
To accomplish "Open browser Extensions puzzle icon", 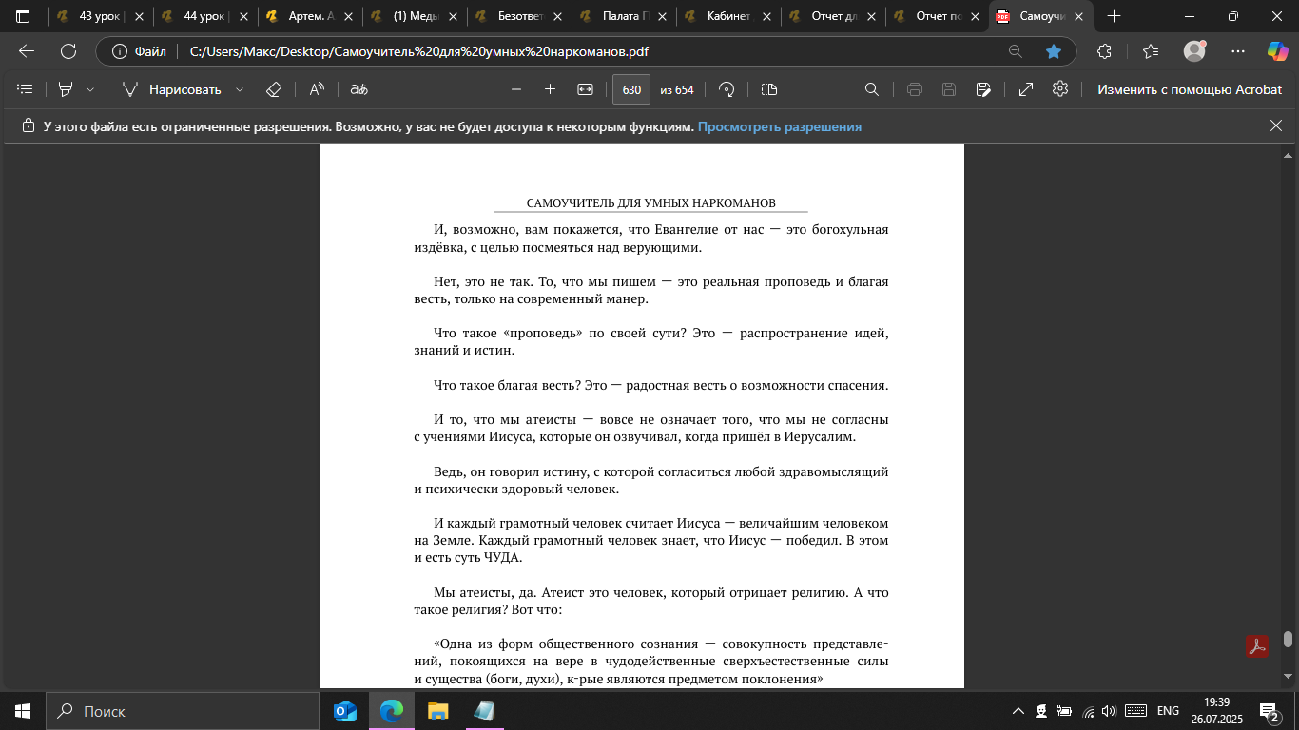I will tap(1104, 51).
